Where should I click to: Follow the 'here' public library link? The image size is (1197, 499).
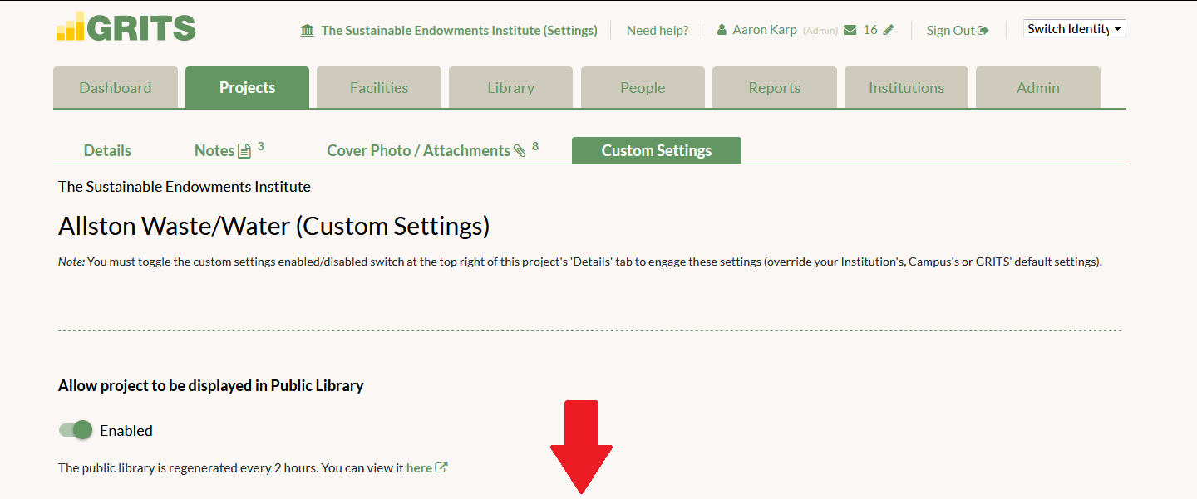tap(419, 467)
